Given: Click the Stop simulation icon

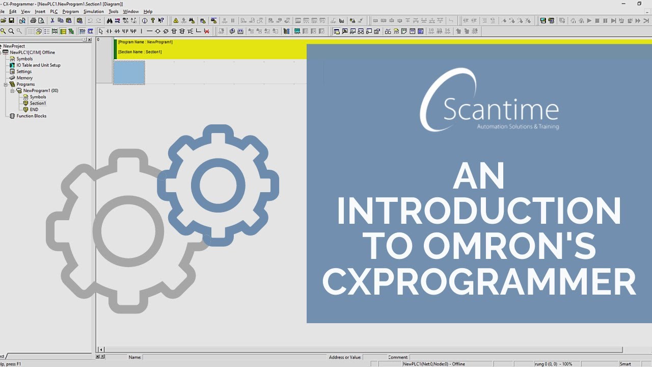Looking at the screenshot, I should pos(597,20).
